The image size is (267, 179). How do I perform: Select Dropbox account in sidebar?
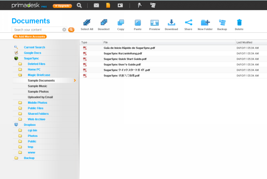pos(30,125)
